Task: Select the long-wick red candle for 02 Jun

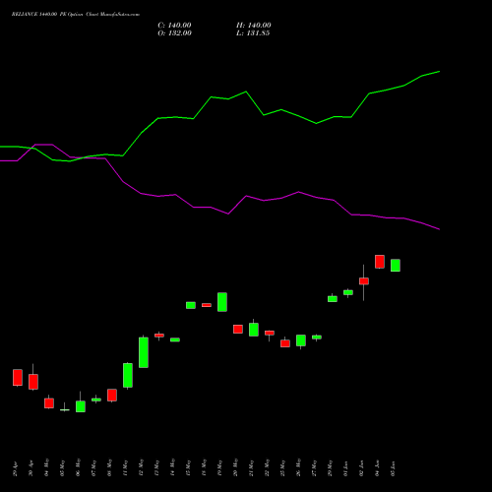Action: tap(364, 282)
